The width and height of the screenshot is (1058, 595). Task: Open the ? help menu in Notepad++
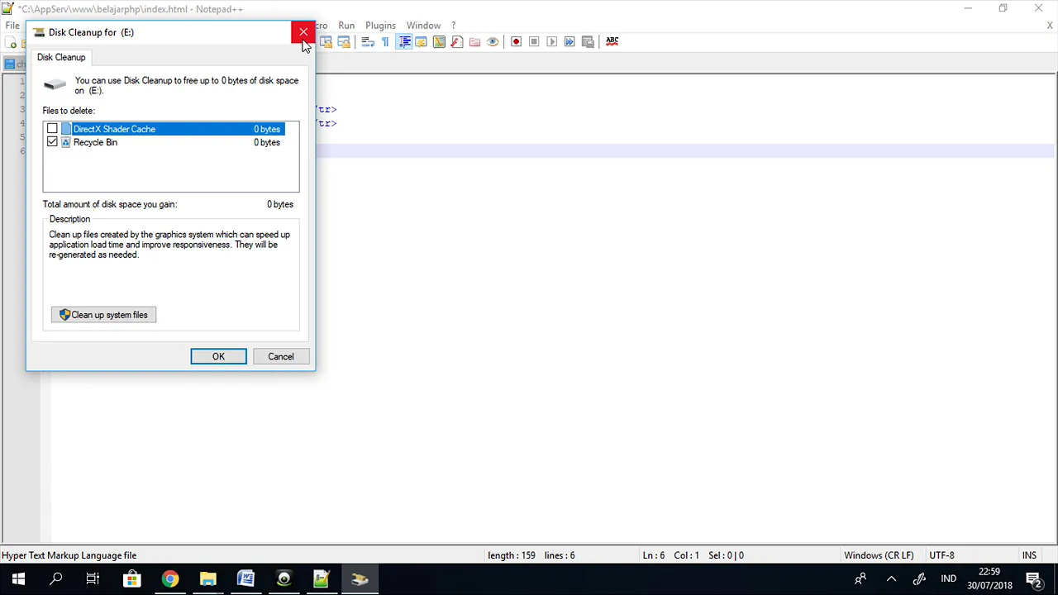453,26
